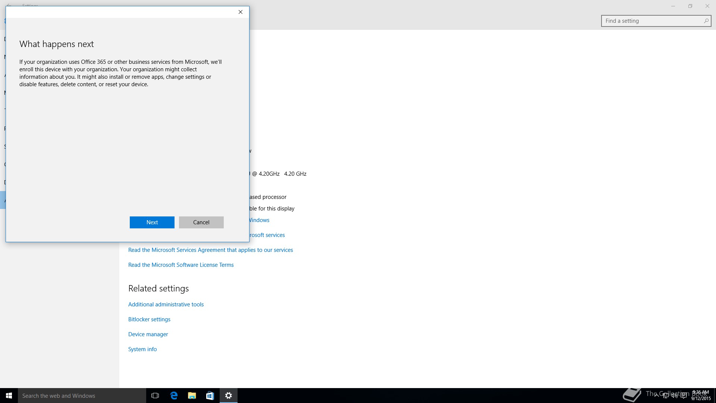
Task: Click the Next button in dialog
Action: (x=152, y=222)
